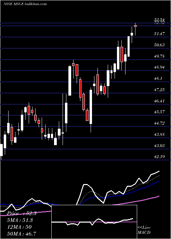Screen dimensions: 171x239
Task: Click the NYSE MSGE bullkhan.com title text
Action: tap(25, 4)
